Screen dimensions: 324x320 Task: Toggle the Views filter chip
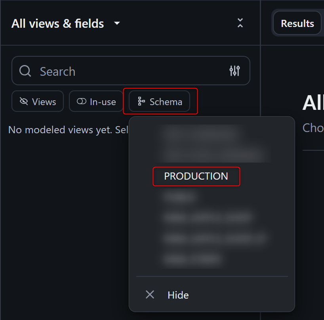(38, 102)
